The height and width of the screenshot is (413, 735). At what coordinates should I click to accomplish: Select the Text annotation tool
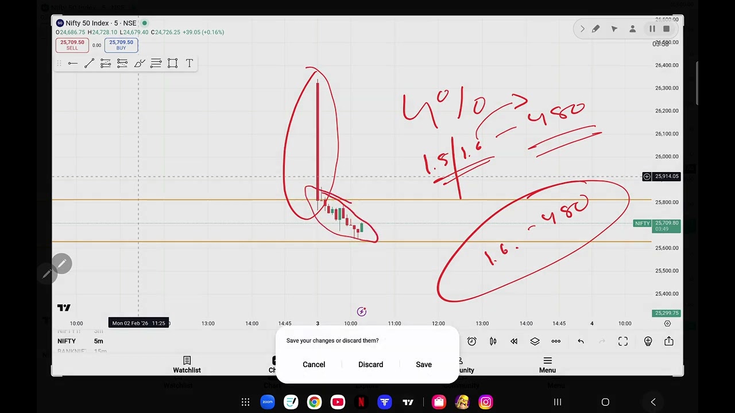click(189, 63)
